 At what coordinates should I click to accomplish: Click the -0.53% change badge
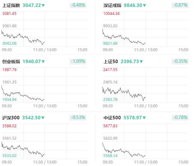(x=78, y=118)
